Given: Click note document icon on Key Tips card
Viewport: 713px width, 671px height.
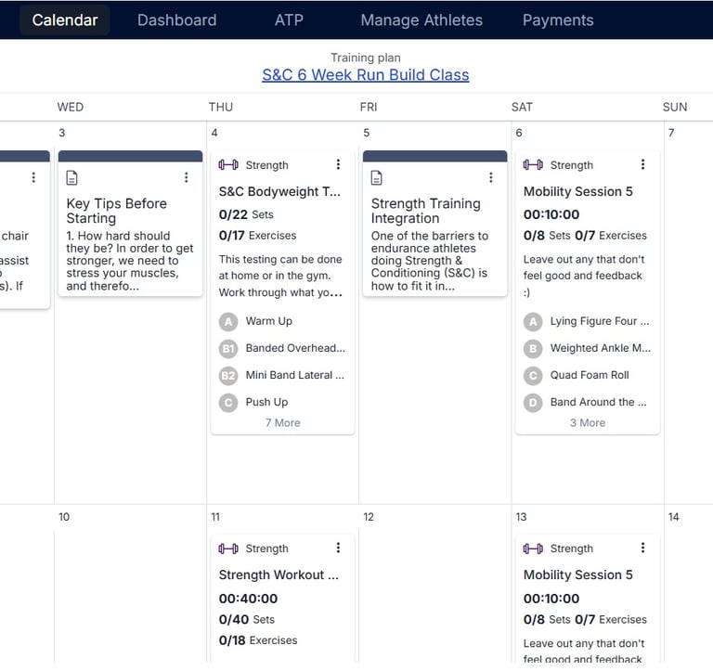Looking at the screenshot, I should (x=72, y=177).
